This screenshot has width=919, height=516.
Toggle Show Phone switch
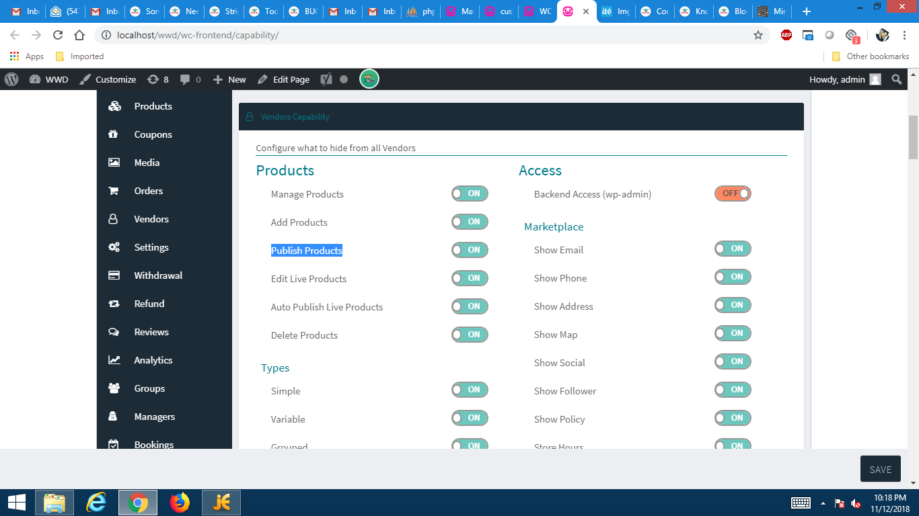point(733,277)
